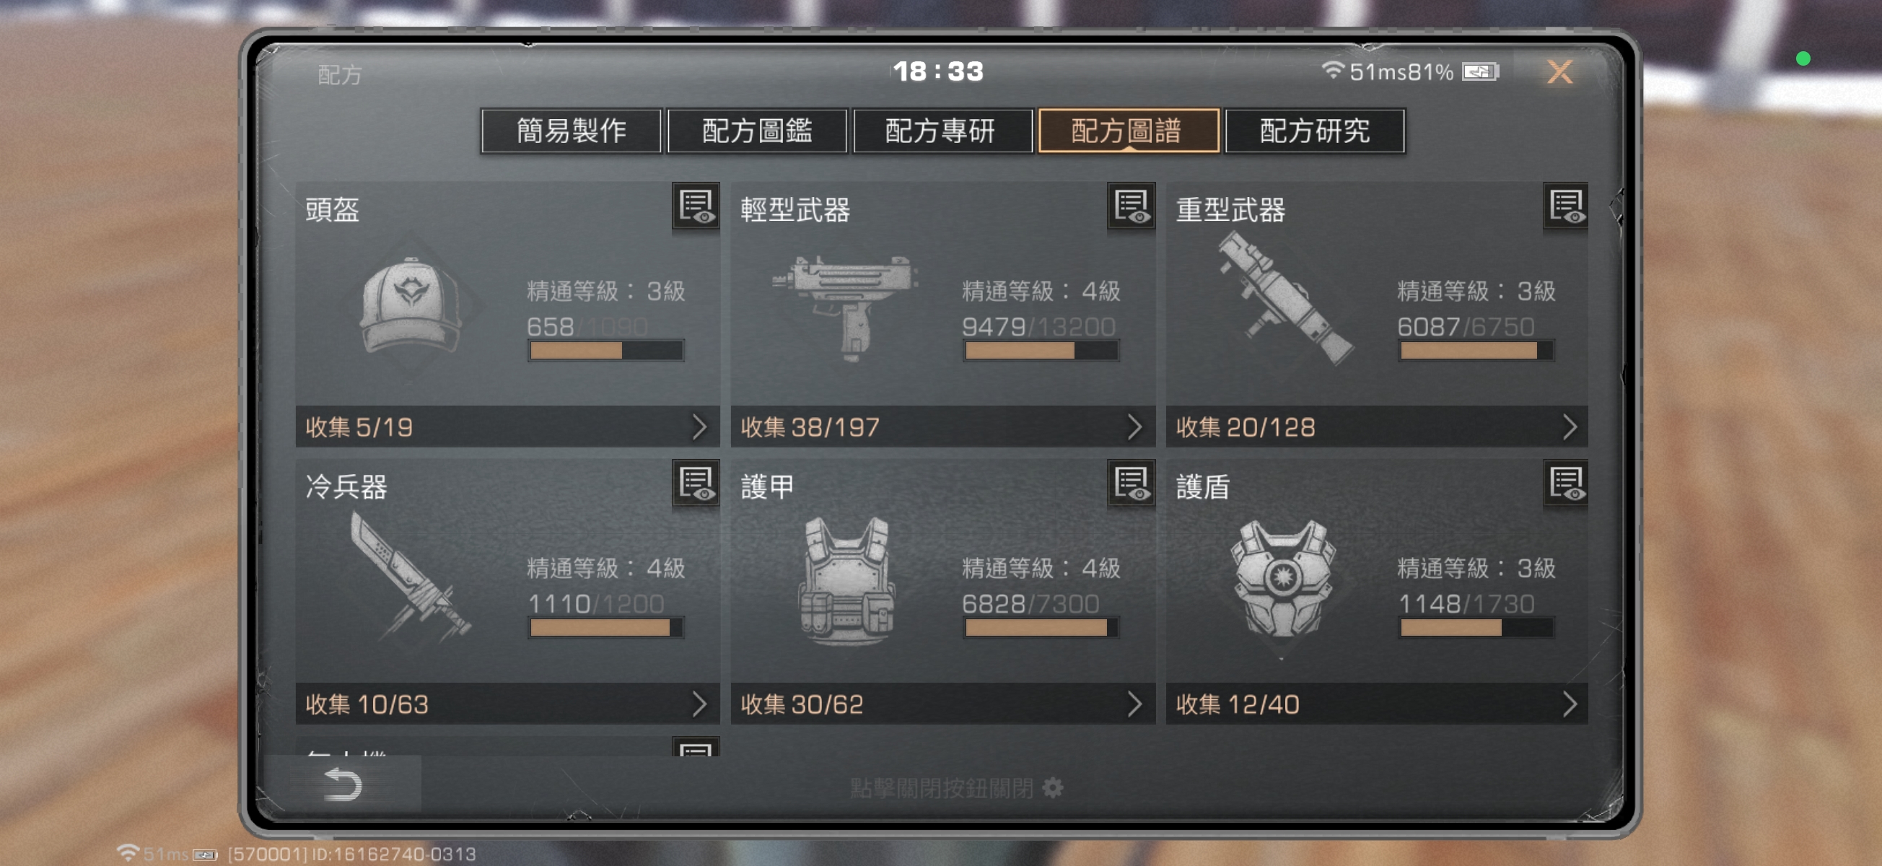Select the Uzi light weapon thumbnail
This screenshot has height=866, width=1882.
tap(846, 307)
